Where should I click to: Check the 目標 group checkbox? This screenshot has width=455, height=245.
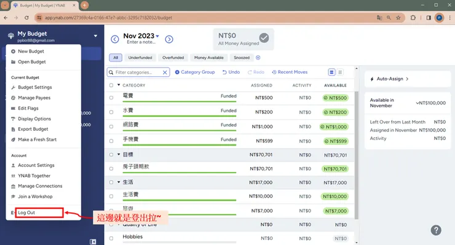(111, 155)
